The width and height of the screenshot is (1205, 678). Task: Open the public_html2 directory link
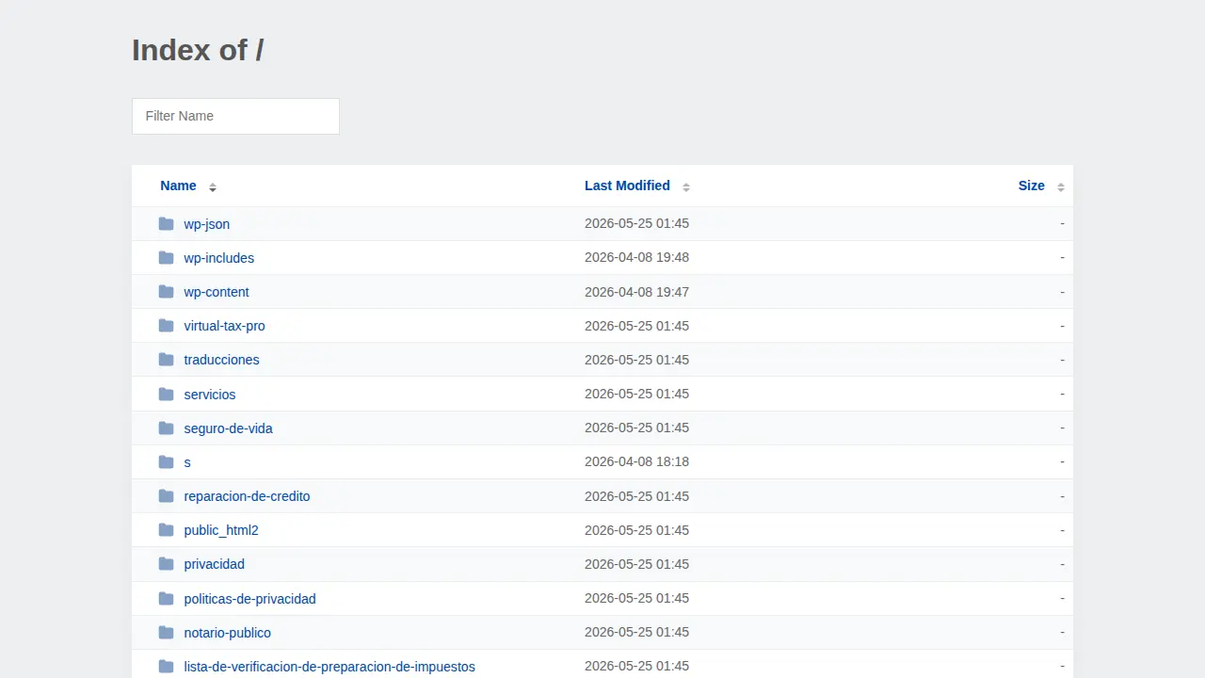point(221,530)
